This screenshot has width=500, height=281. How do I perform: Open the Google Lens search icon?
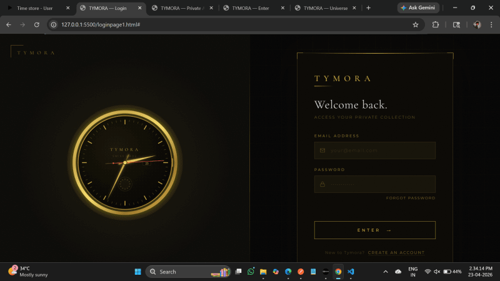coord(456,24)
